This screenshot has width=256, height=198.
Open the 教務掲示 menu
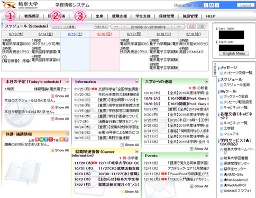(32, 16)
